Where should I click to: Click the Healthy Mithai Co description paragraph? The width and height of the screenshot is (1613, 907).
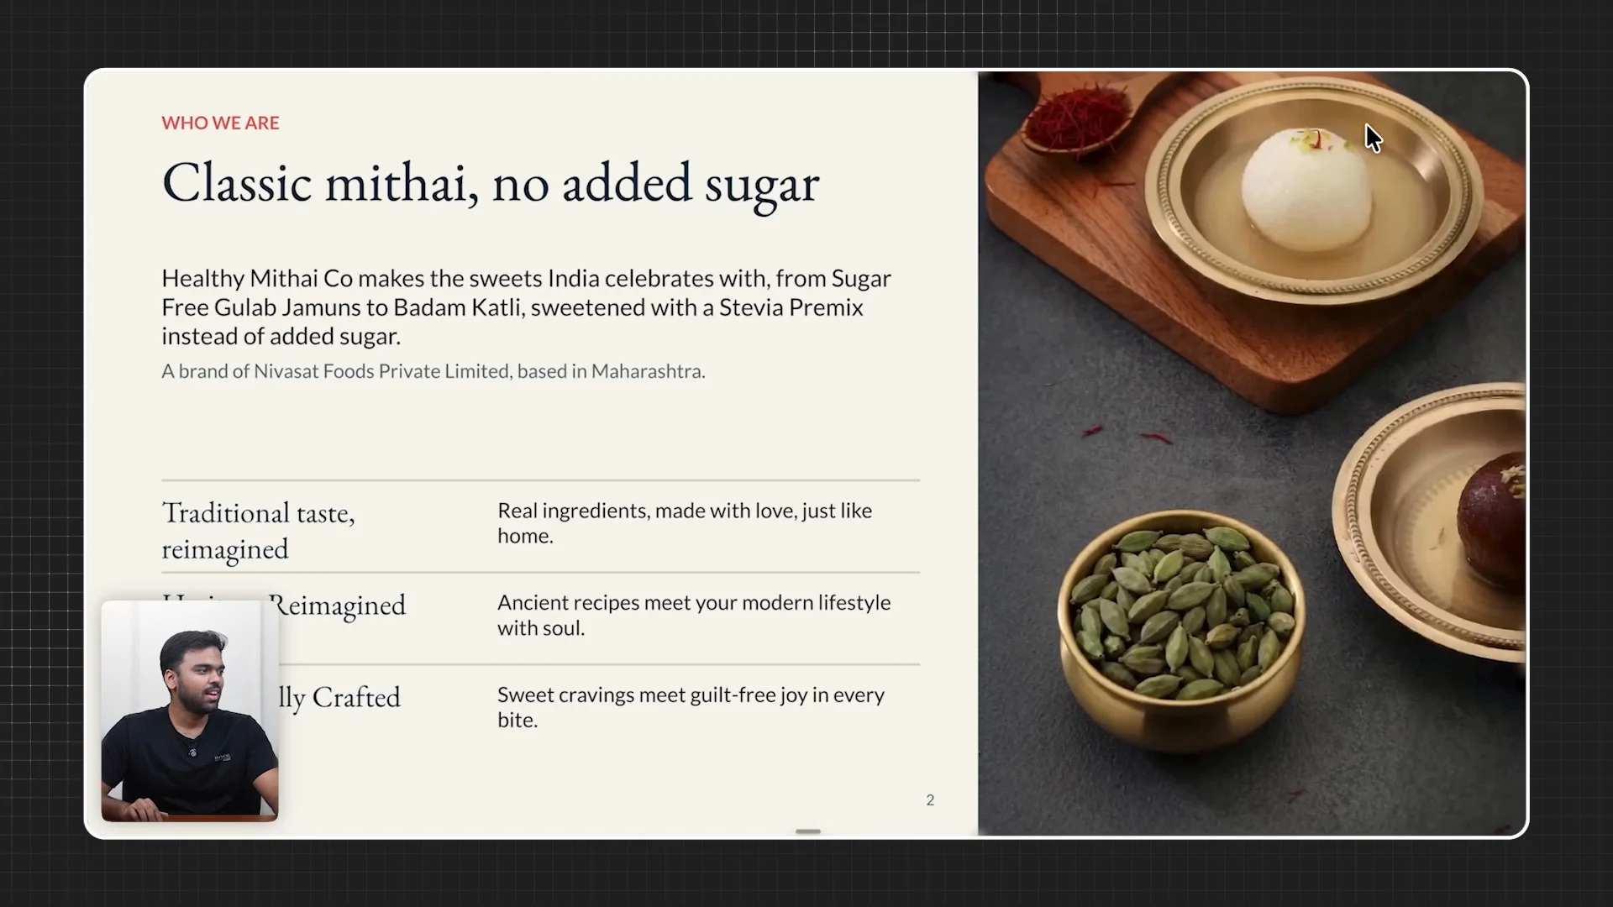[x=526, y=307]
